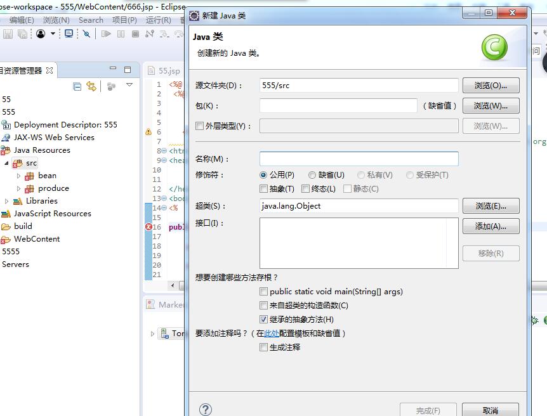Screen dimensions: 547x416
Task: Select JavaScript Resources tree item
Action: coord(53,214)
